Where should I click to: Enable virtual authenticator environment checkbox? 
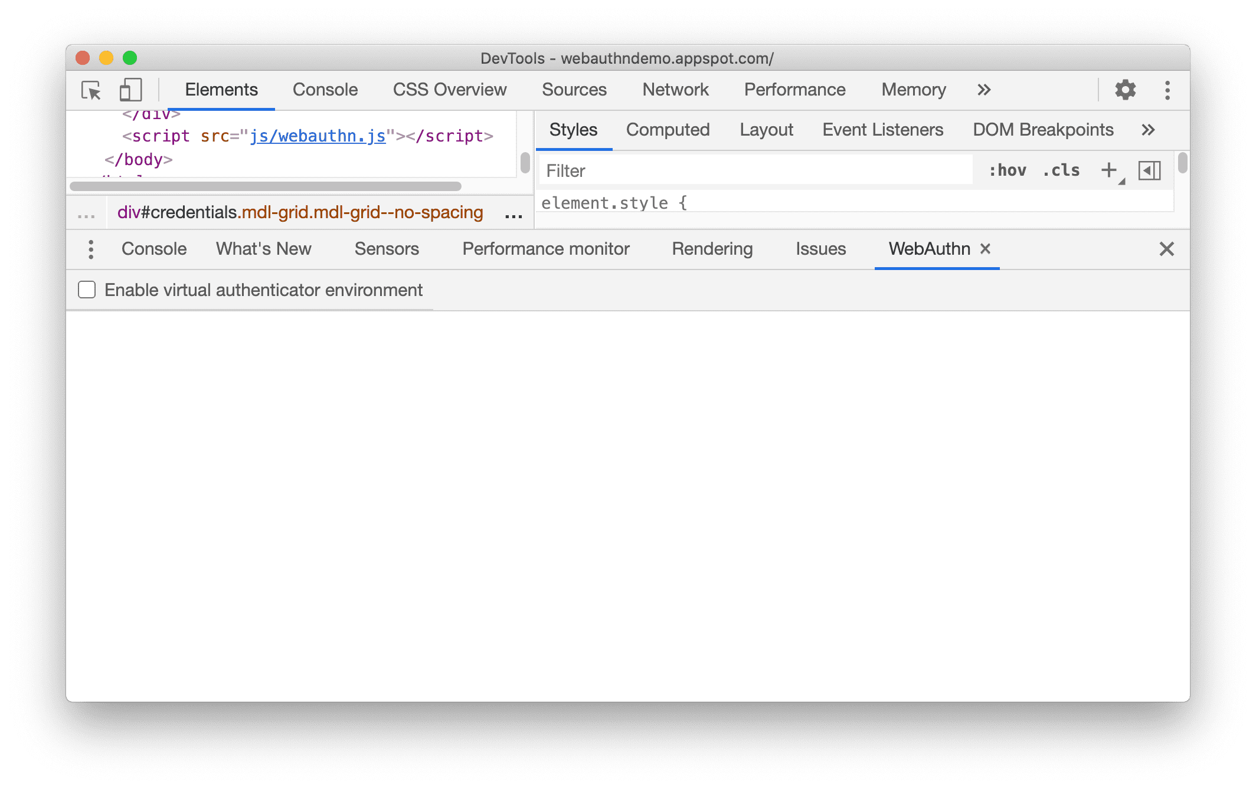tap(88, 290)
